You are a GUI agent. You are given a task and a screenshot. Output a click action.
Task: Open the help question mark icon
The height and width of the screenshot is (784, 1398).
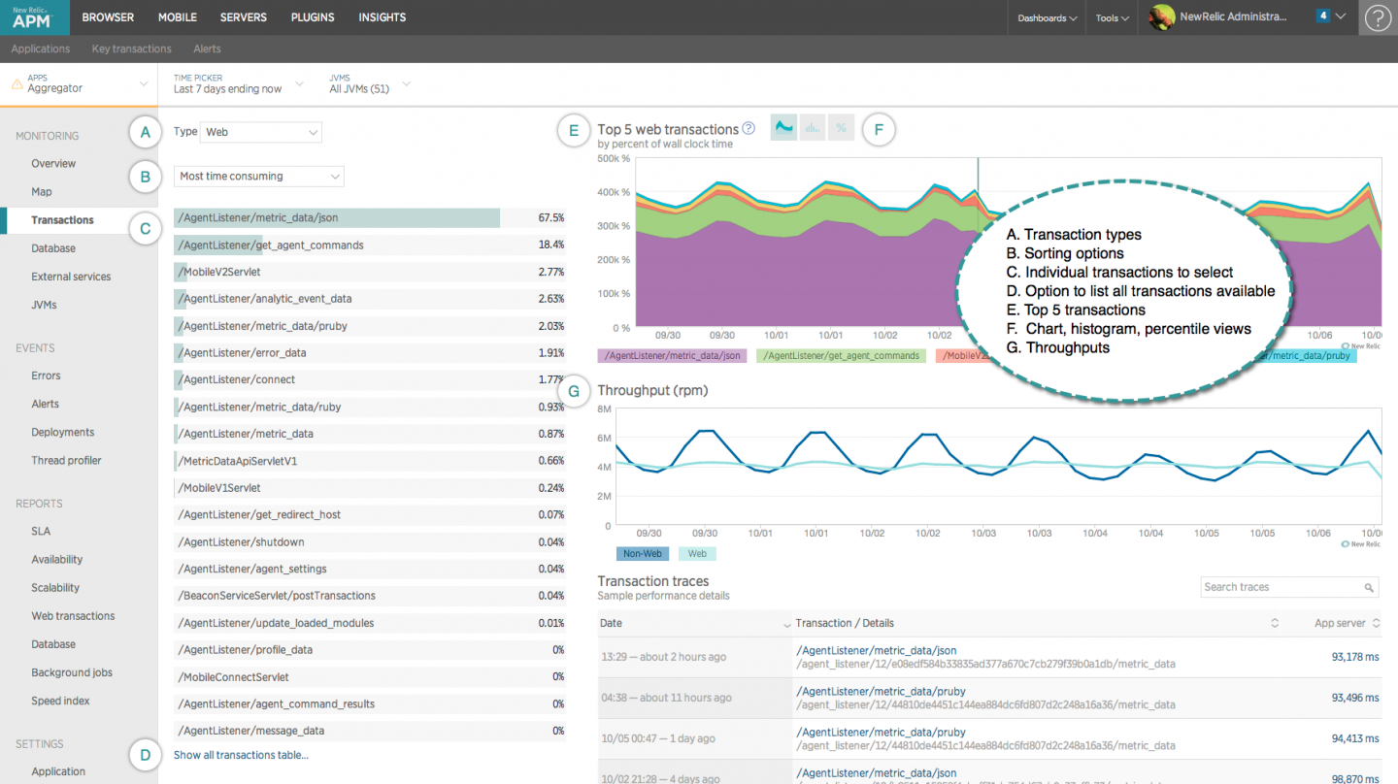(1378, 17)
